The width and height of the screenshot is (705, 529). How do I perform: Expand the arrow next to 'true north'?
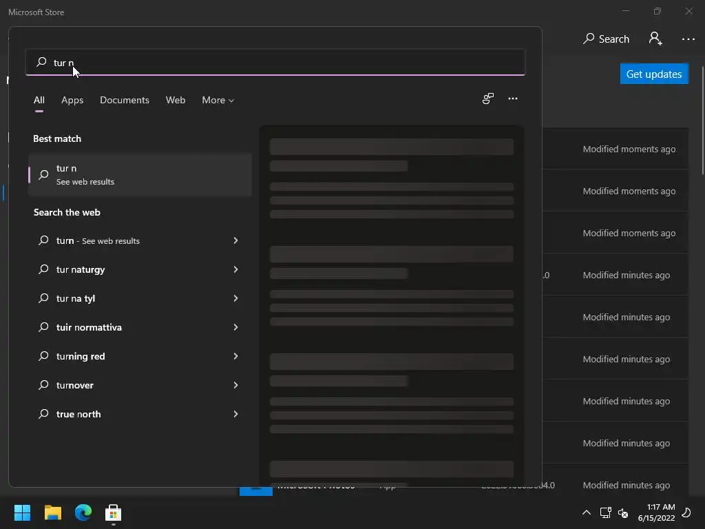[235, 414]
